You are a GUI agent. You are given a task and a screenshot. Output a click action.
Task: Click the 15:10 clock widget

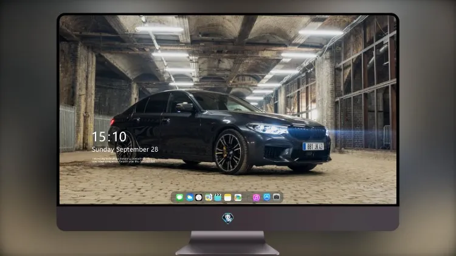[109, 136]
